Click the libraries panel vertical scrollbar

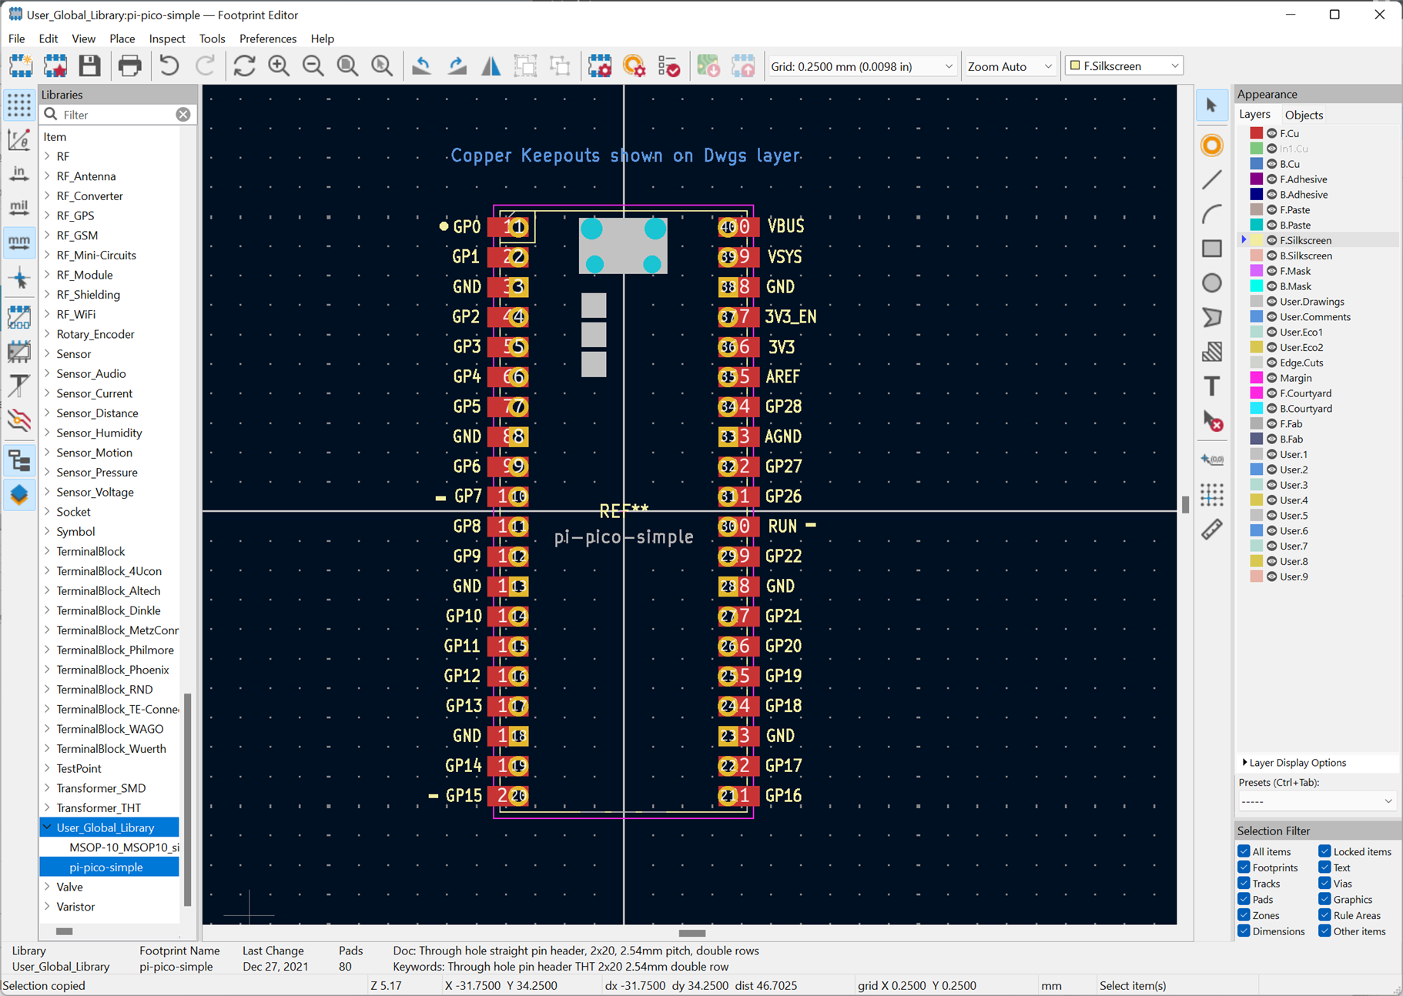pyautogui.click(x=187, y=800)
